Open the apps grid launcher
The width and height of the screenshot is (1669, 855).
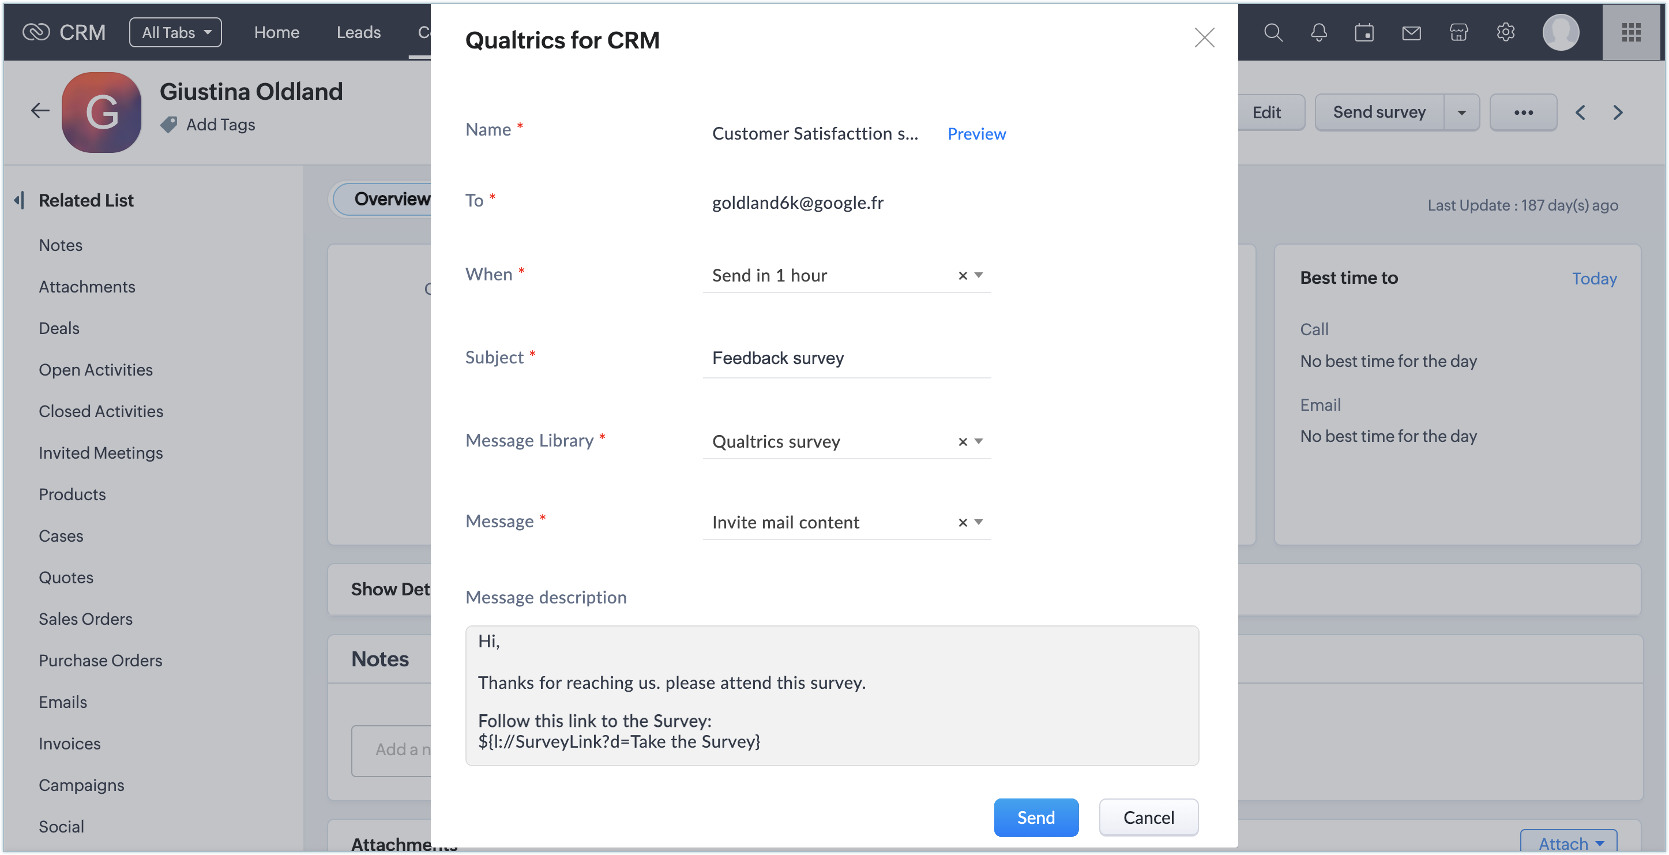1631,32
